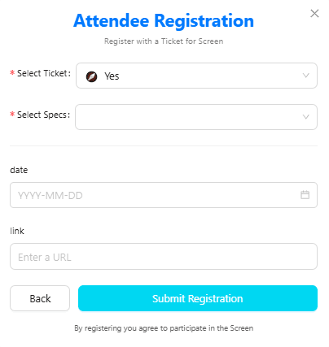Click the link field label
Screen dimensions: 329x347
pyautogui.click(x=17, y=231)
